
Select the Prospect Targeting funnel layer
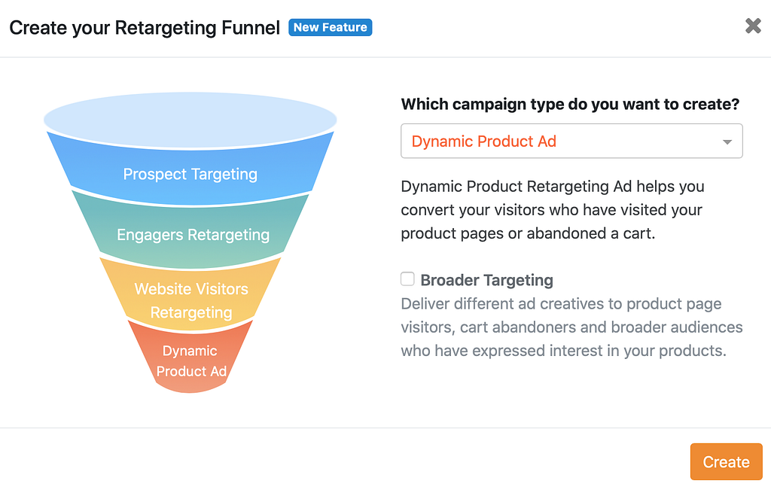190,169
